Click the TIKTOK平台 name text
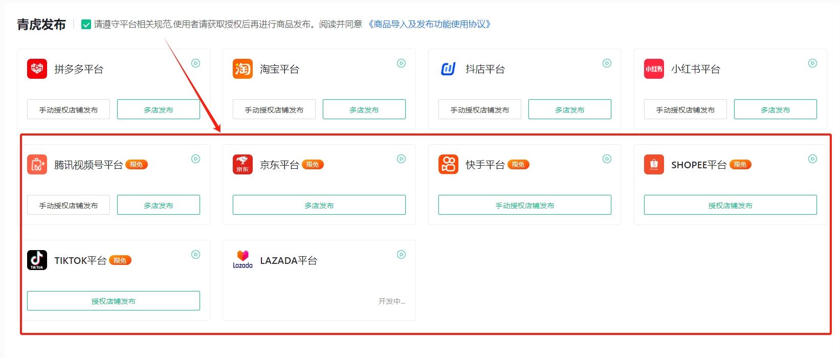This screenshot has height=358, width=840. click(80, 260)
